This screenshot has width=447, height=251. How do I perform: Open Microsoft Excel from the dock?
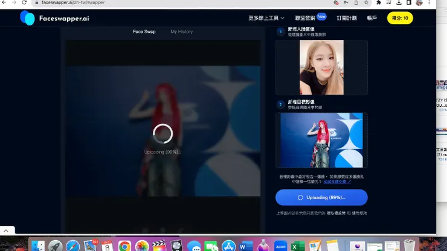pyautogui.click(x=298, y=246)
